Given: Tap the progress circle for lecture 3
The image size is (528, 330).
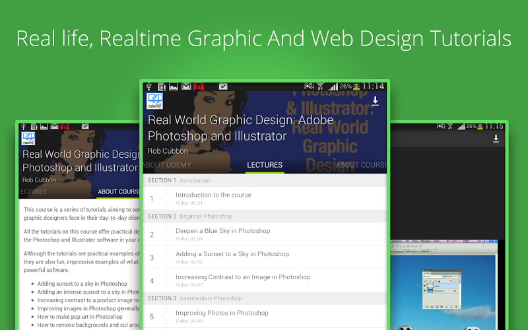Looking at the screenshot, I should [167, 257].
